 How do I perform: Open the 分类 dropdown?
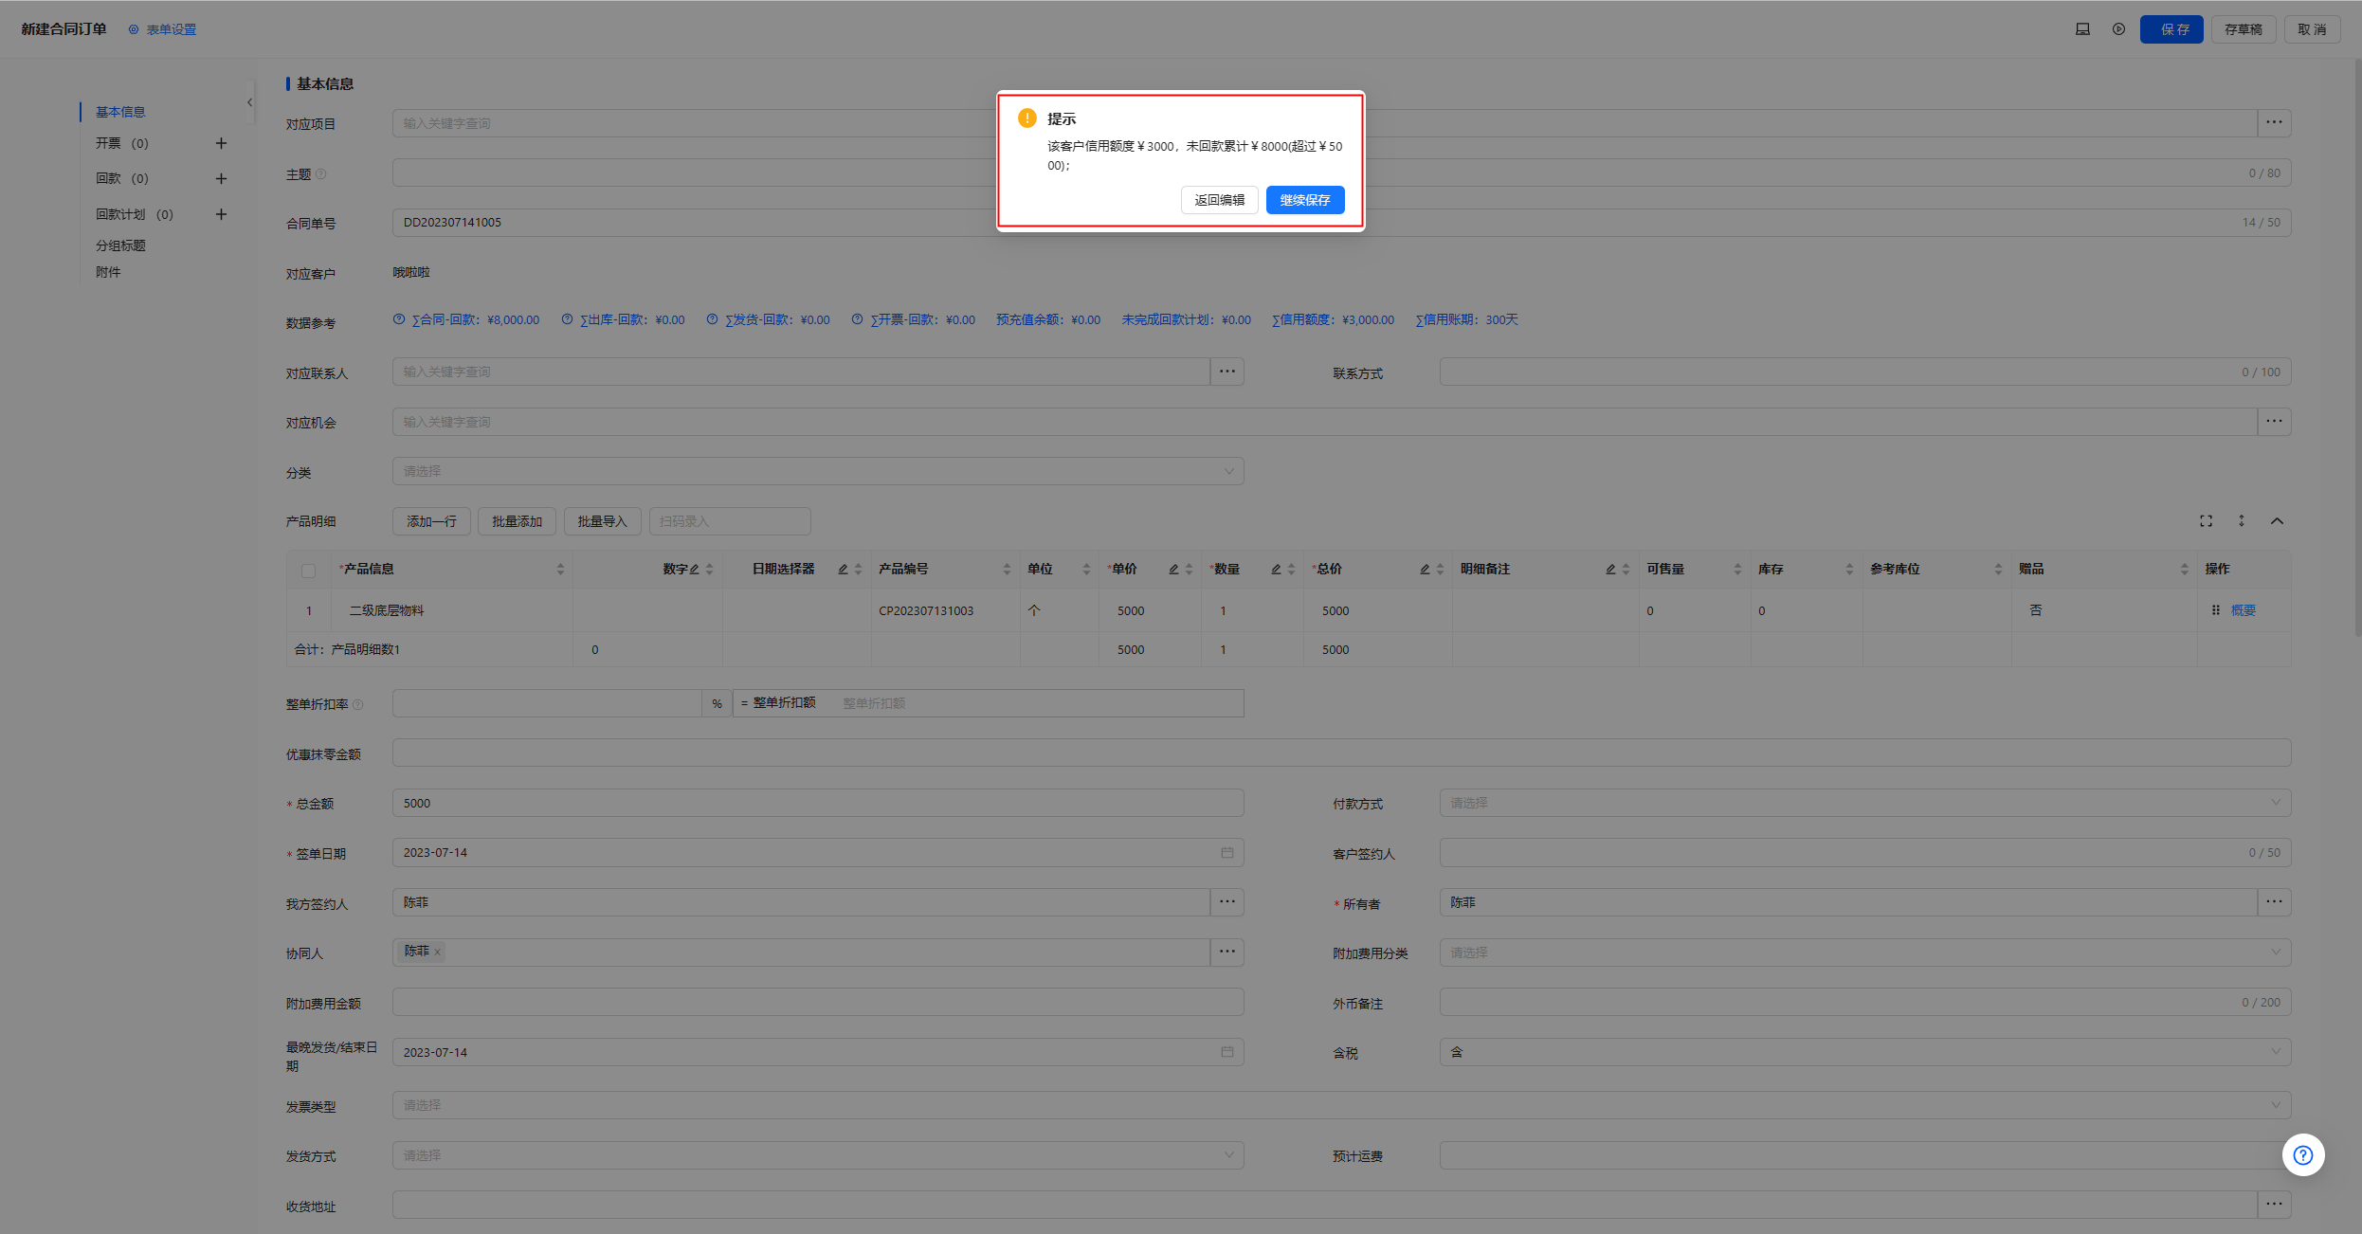(x=817, y=471)
